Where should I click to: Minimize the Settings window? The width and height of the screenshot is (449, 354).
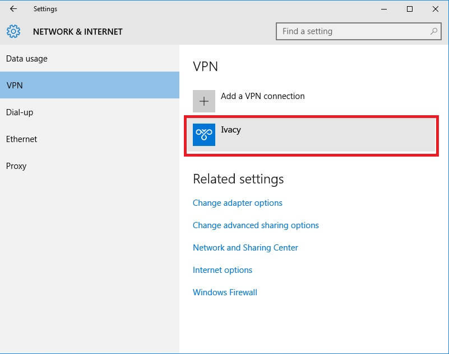pyautogui.click(x=384, y=9)
